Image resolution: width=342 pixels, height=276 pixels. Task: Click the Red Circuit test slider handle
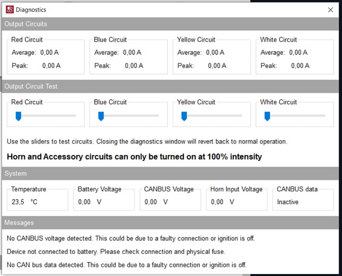pyautogui.click(x=18, y=116)
